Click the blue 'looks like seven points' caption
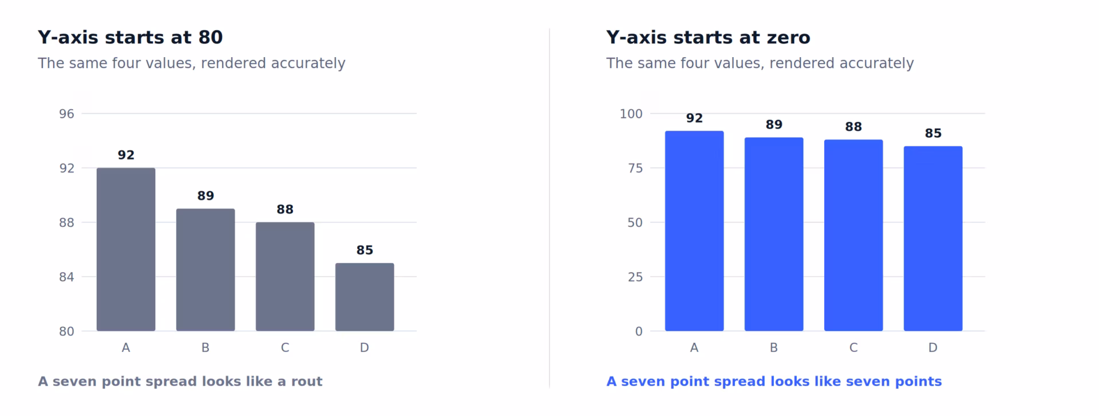The height and width of the screenshot is (416, 1099). click(774, 381)
